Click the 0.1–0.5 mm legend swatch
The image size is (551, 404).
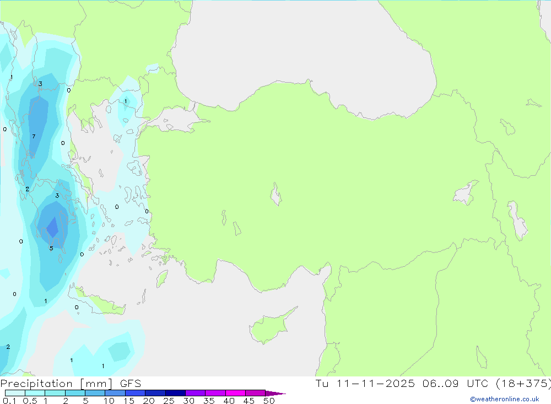[15, 393]
